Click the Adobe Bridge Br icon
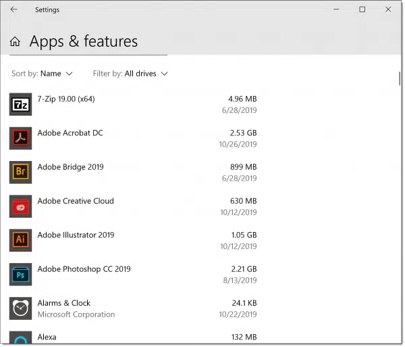The image size is (405, 347). (x=21, y=172)
